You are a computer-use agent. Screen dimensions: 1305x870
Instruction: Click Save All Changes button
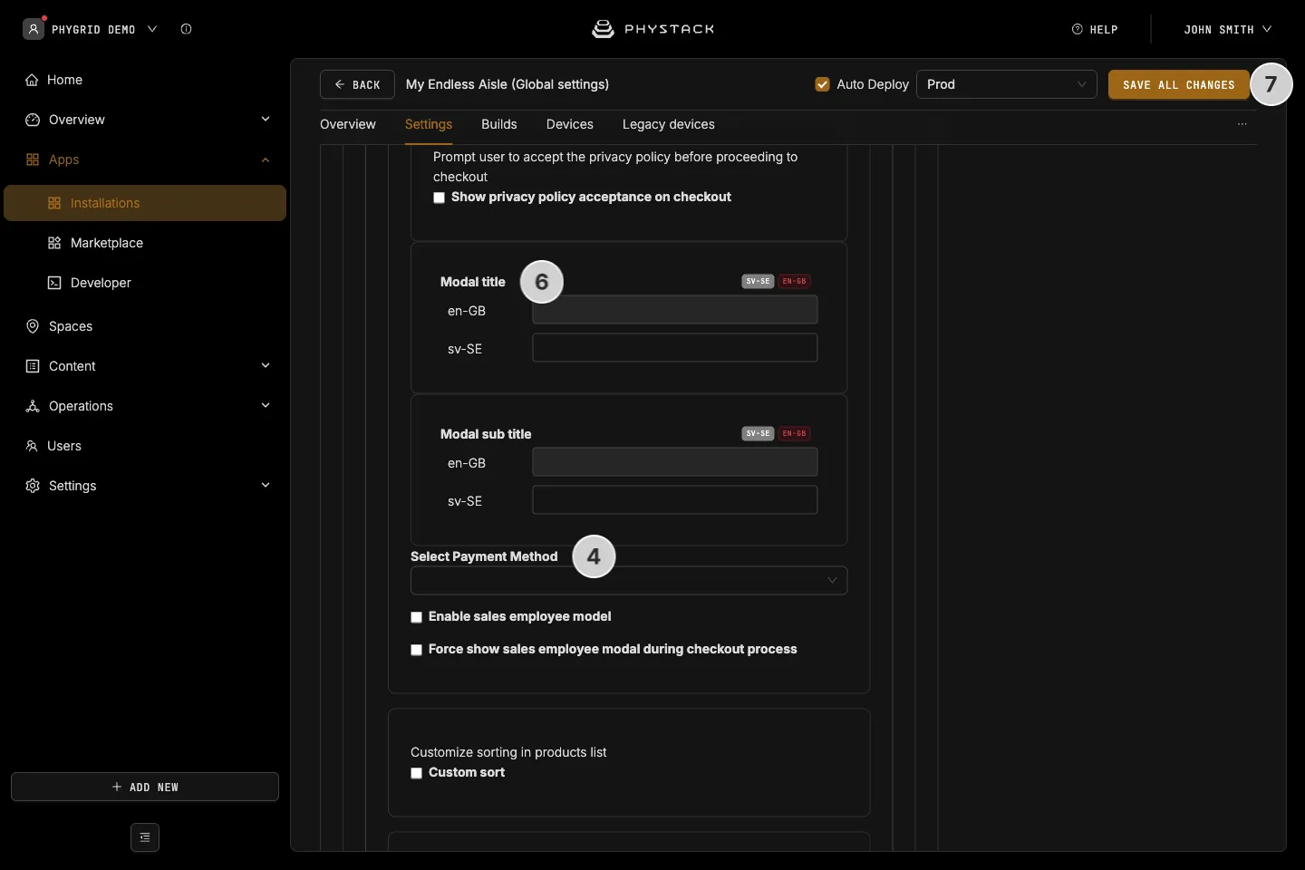click(x=1179, y=84)
